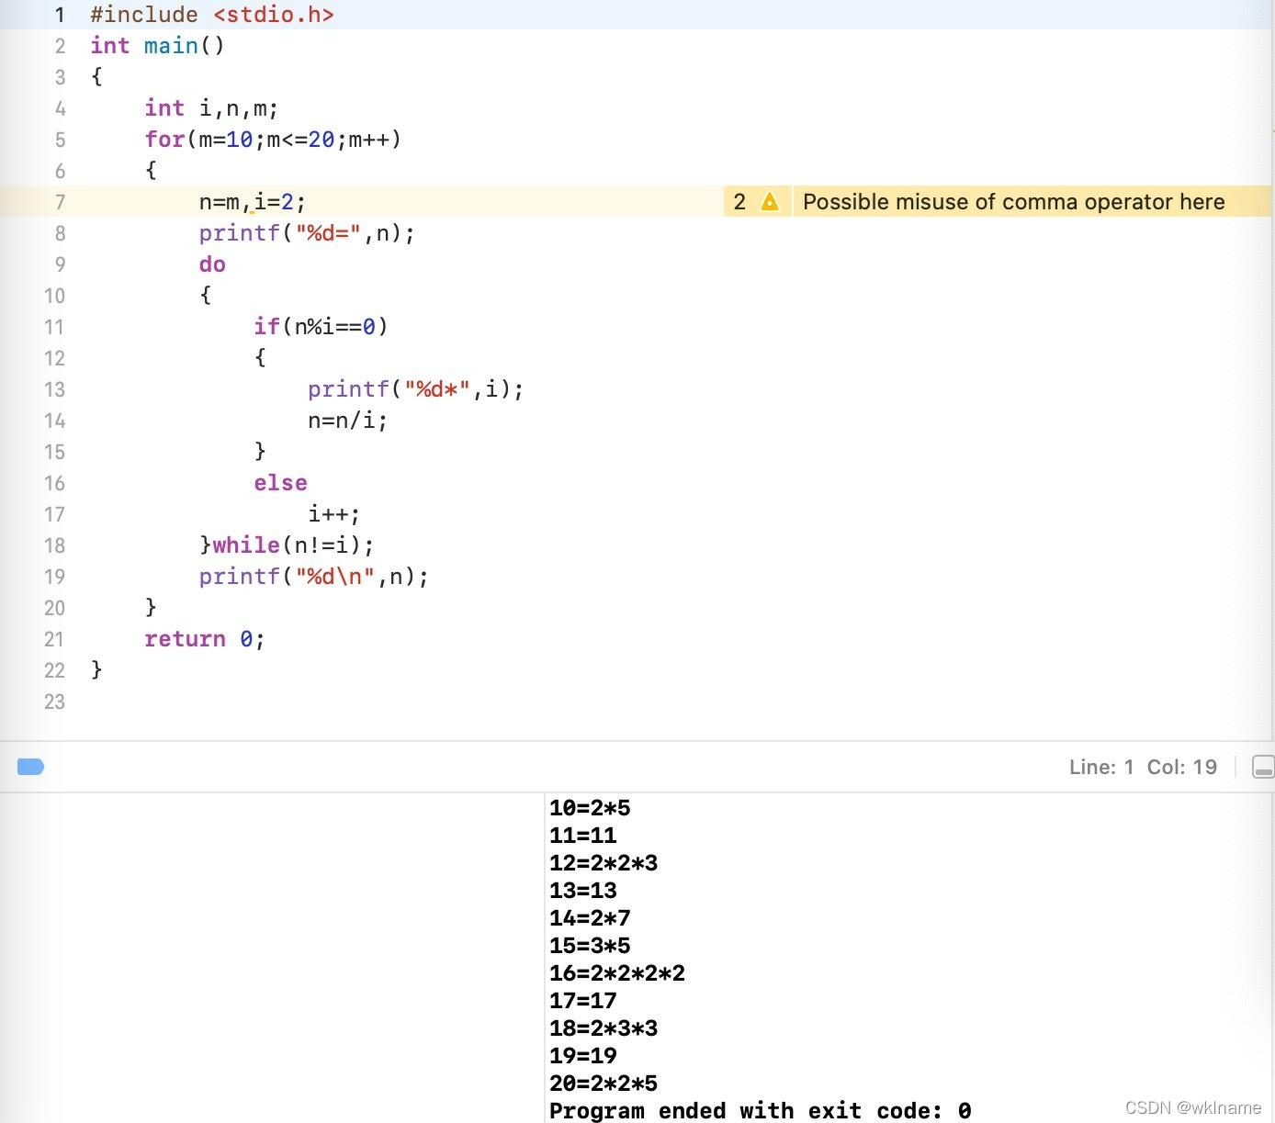The width and height of the screenshot is (1275, 1123).
Task: Toggle the console pane visibility button
Action: [1263, 767]
